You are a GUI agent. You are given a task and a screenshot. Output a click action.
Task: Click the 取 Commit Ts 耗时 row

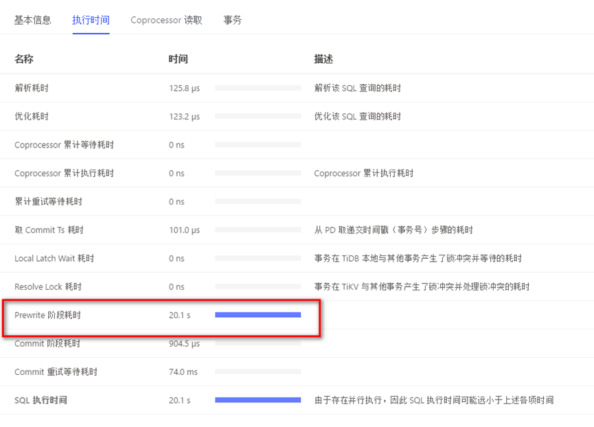[x=49, y=230]
